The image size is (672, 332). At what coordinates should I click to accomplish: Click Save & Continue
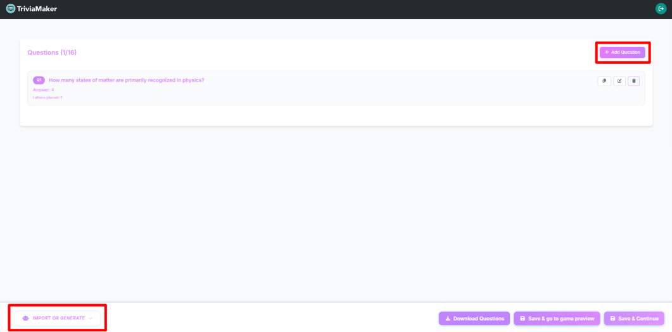(634, 318)
